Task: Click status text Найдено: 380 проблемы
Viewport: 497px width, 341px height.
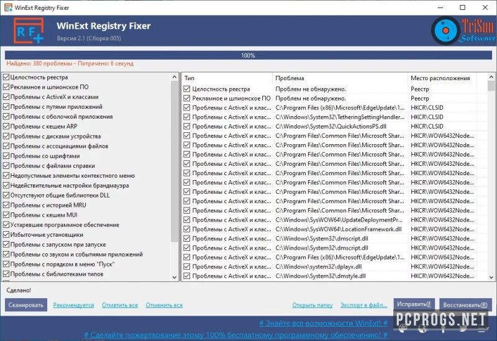Action: click(x=70, y=63)
